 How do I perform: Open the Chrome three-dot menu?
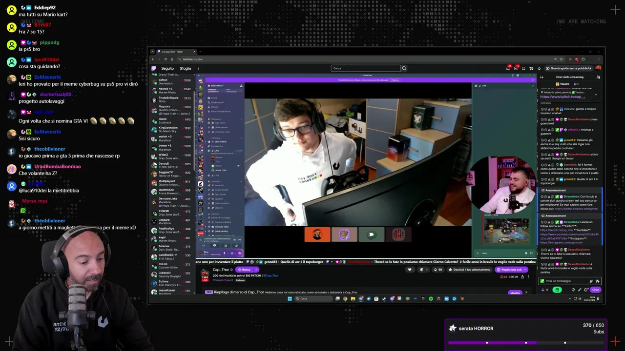tap(599, 59)
